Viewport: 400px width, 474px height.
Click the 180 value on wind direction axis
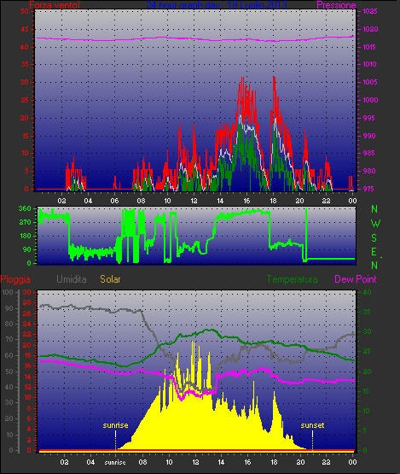pyautogui.click(x=26, y=236)
